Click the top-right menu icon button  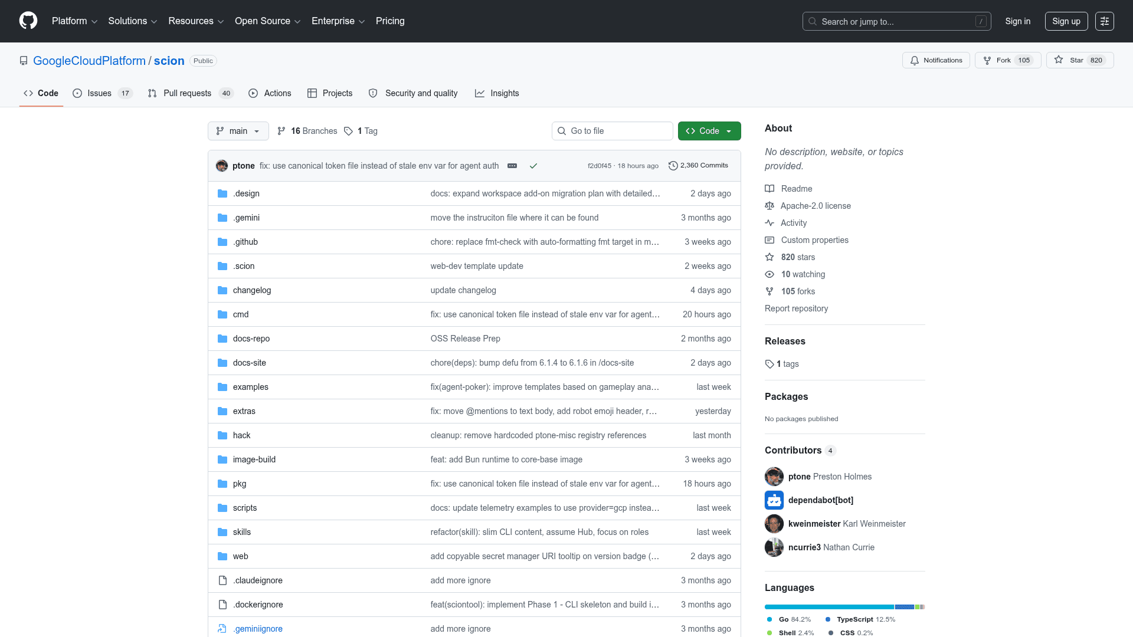coord(1104,21)
